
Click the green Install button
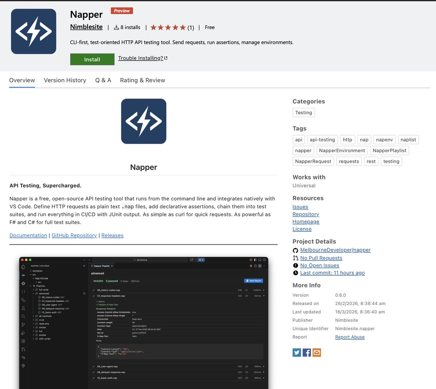(92, 60)
